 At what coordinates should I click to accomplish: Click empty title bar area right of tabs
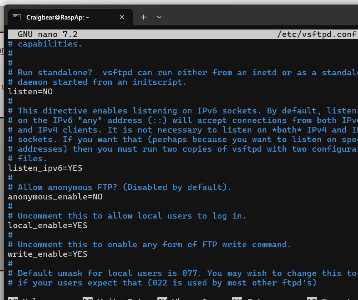tap(257, 17)
